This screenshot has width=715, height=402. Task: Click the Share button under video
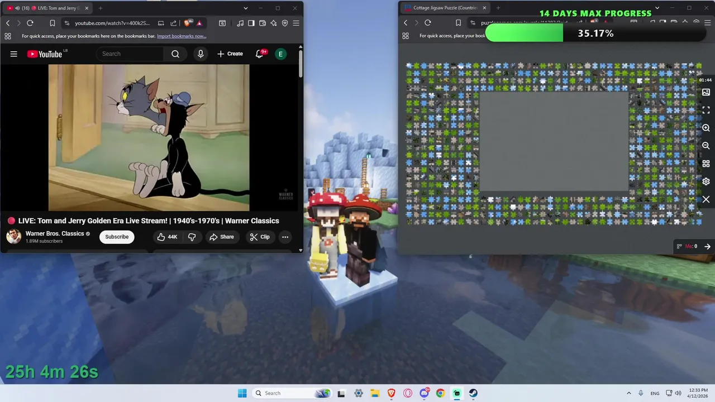pyautogui.click(x=221, y=237)
